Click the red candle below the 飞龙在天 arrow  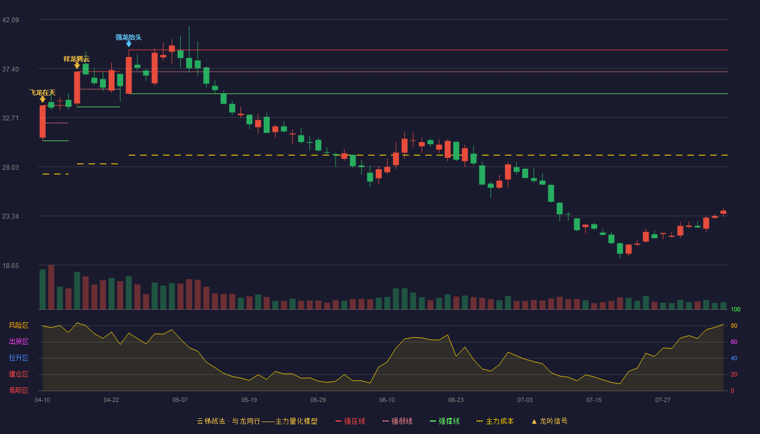pyautogui.click(x=42, y=122)
